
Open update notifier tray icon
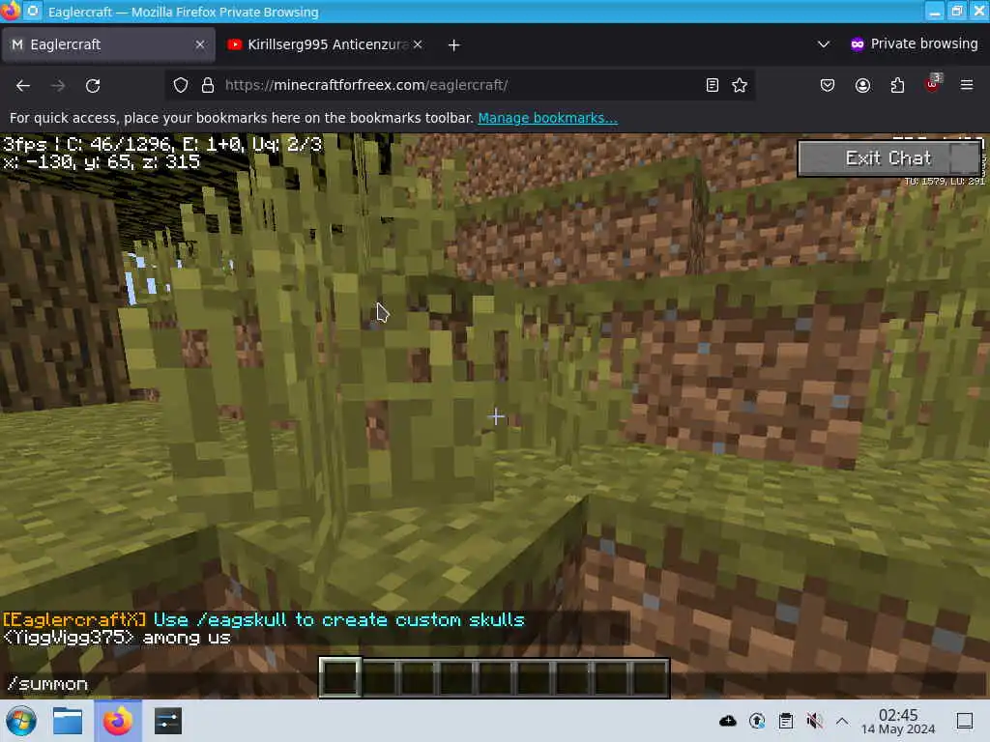coord(757,721)
